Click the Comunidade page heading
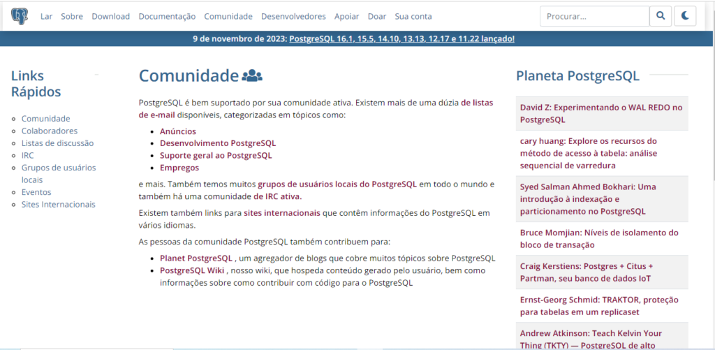 [189, 75]
